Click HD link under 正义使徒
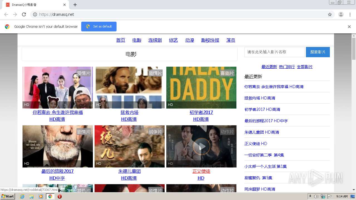The width and height of the screenshot is (356, 200). 201,178
